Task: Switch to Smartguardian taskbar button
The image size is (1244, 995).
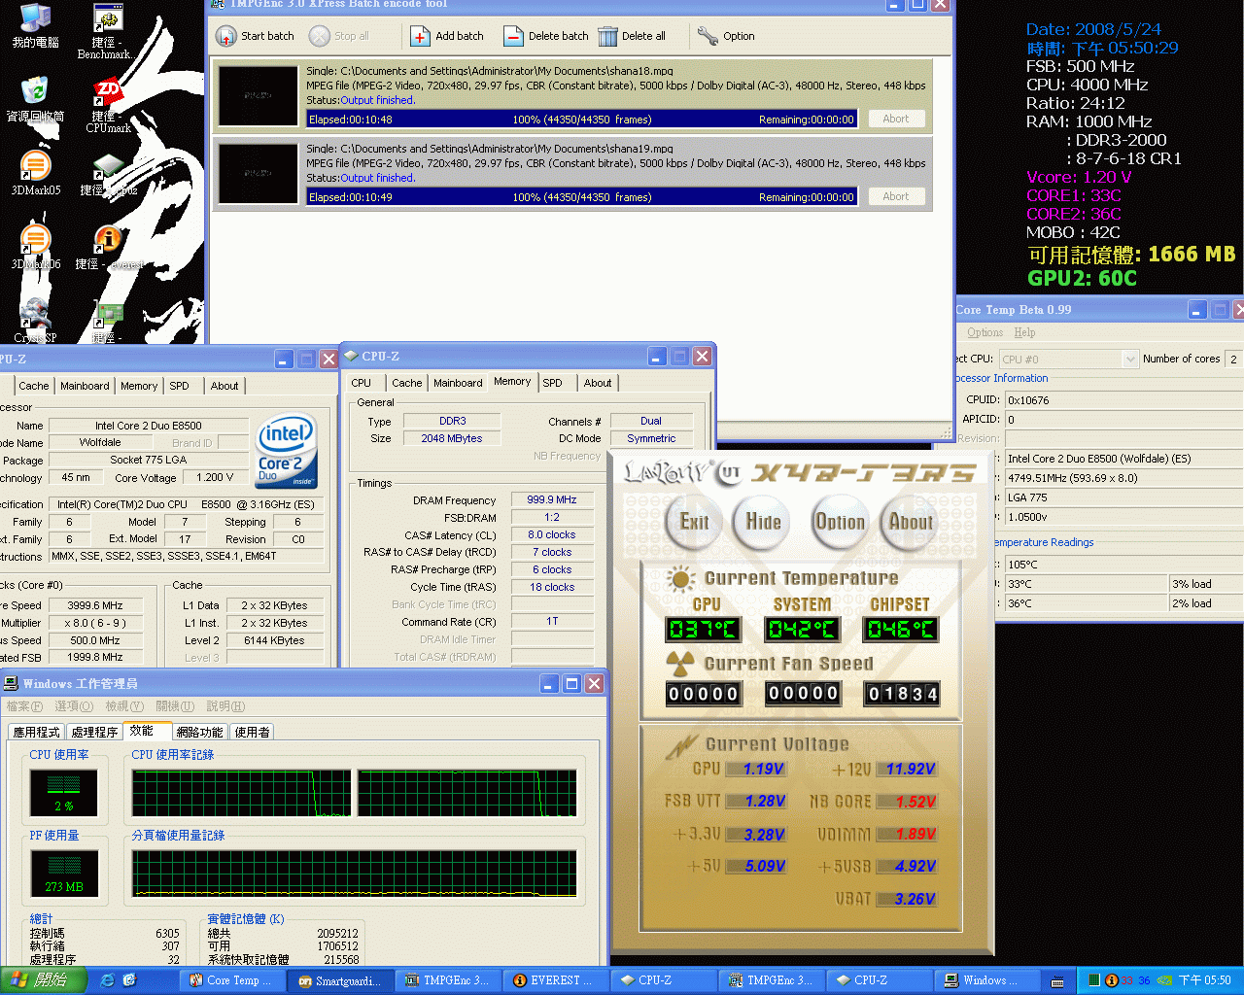Action: (341, 980)
